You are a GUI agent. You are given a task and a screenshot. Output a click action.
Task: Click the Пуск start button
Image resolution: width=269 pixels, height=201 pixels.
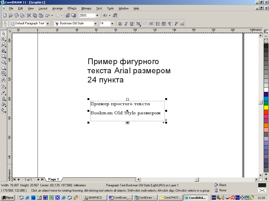(x=8, y=198)
